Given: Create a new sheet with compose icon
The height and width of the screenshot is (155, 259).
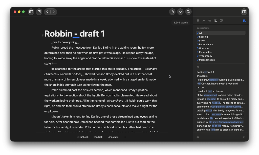Looking at the screenshot, I should pyautogui.click(x=39, y=12).
